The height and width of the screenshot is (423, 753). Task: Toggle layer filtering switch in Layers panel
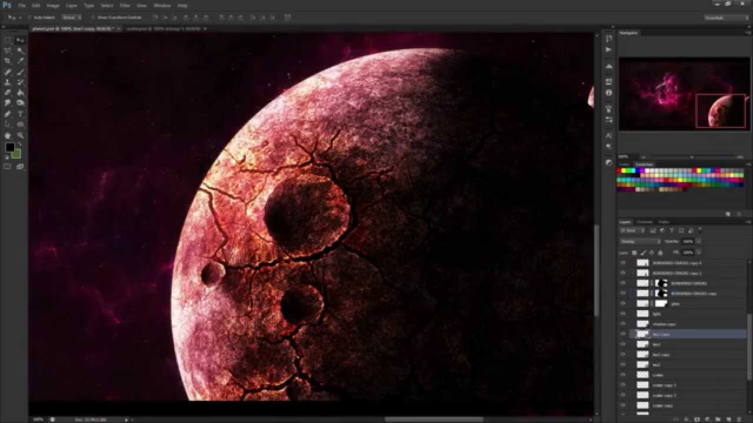pyautogui.click(x=700, y=230)
